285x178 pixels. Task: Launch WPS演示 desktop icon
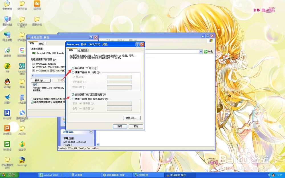point(7,130)
